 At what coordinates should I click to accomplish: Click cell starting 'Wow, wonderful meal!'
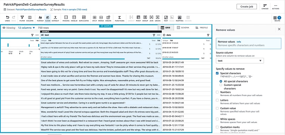pos(101,112)
